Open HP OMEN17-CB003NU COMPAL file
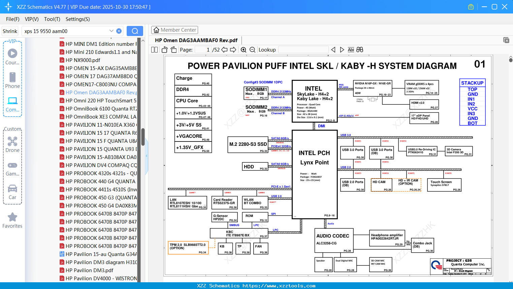Viewport: 513px width, 289px height. [x=98, y=84]
